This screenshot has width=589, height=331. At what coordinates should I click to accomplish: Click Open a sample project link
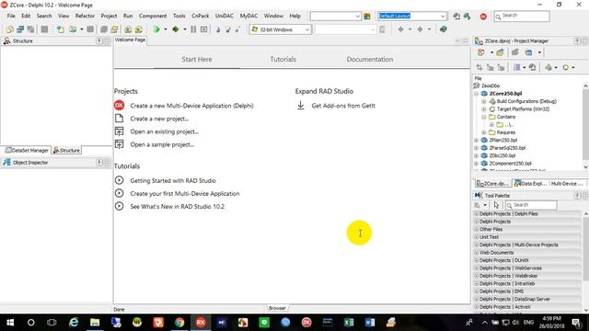162,144
